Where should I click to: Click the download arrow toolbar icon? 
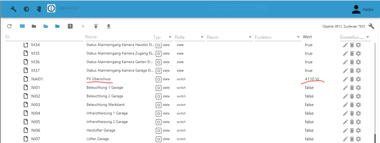[x=109, y=26]
